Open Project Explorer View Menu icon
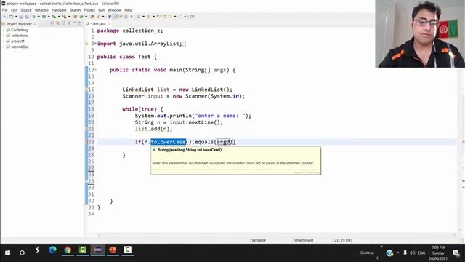 (69, 23)
